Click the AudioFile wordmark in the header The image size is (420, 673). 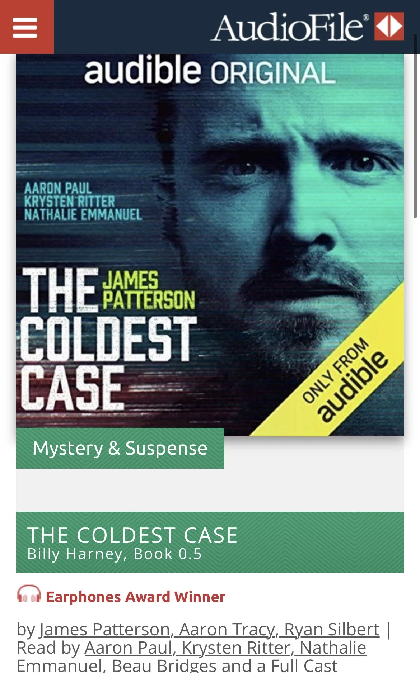[x=290, y=27]
